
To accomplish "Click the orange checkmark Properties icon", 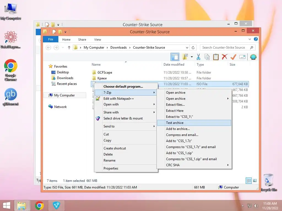I will 233,57.
